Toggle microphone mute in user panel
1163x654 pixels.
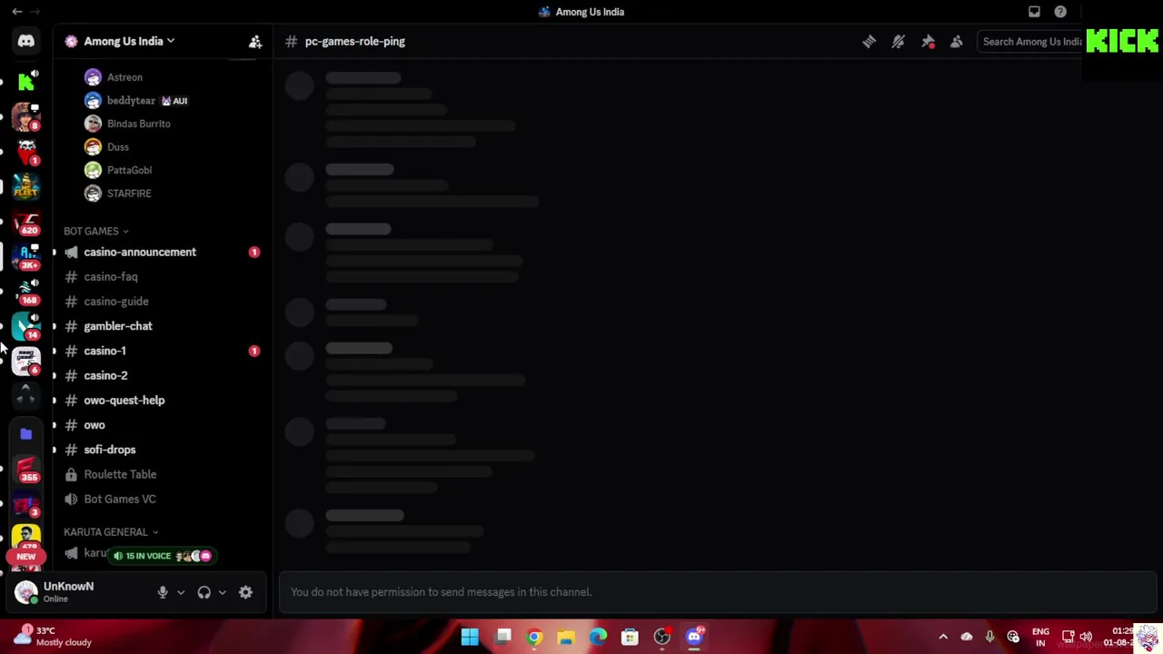(x=163, y=592)
